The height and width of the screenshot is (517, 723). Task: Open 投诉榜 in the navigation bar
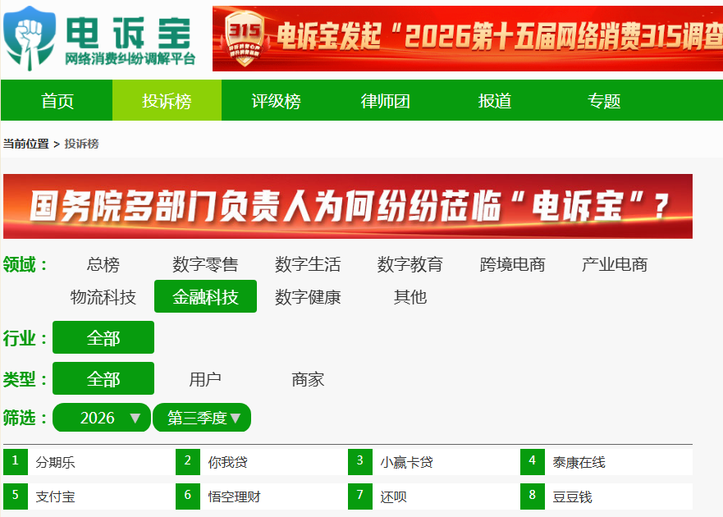(167, 101)
